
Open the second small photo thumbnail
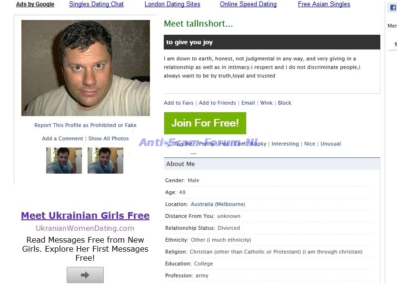tap(105, 160)
